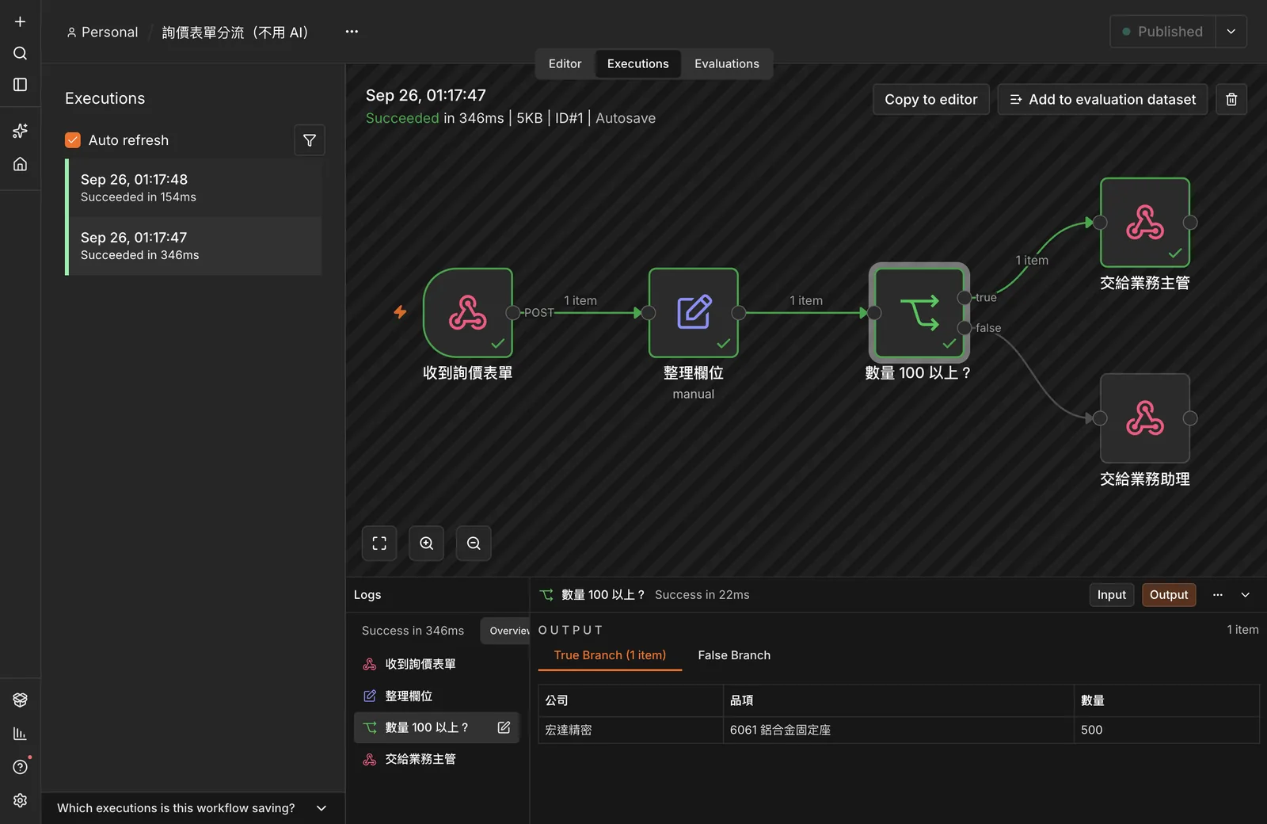The image size is (1267, 824).
Task: Fit the workflow canvas to view
Action: point(379,544)
